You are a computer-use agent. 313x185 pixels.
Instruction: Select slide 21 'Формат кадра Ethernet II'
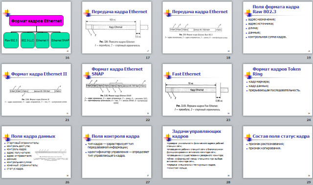click(x=36, y=90)
